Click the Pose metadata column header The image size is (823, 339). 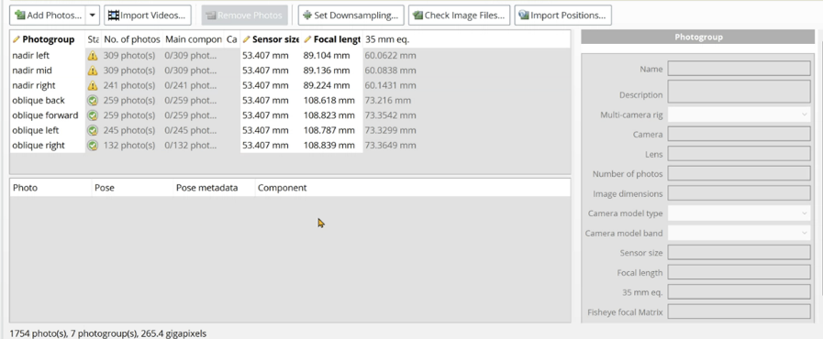214,188
